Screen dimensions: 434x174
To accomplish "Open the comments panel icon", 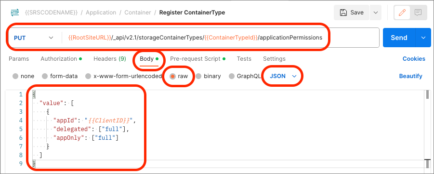I will click(x=418, y=13).
